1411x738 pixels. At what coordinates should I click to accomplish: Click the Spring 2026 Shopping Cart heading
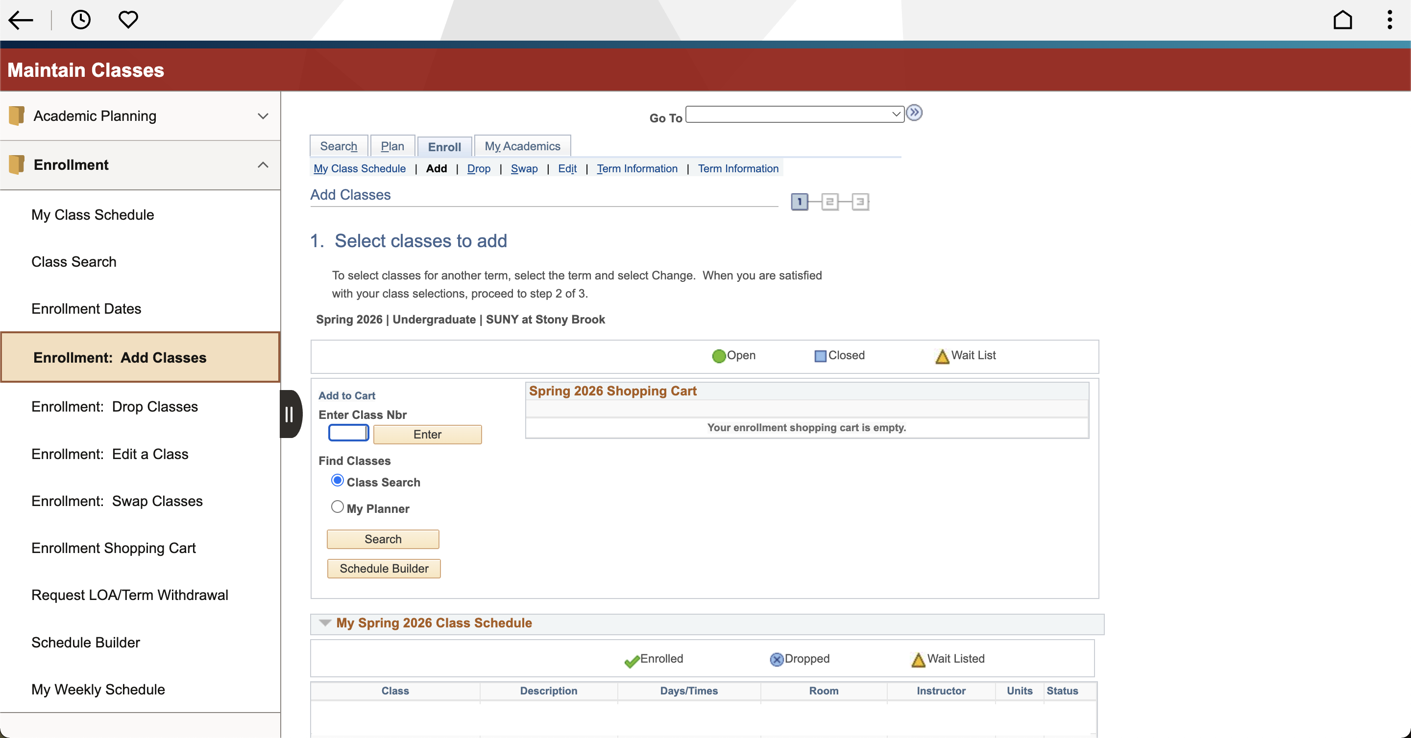pos(612,391)
